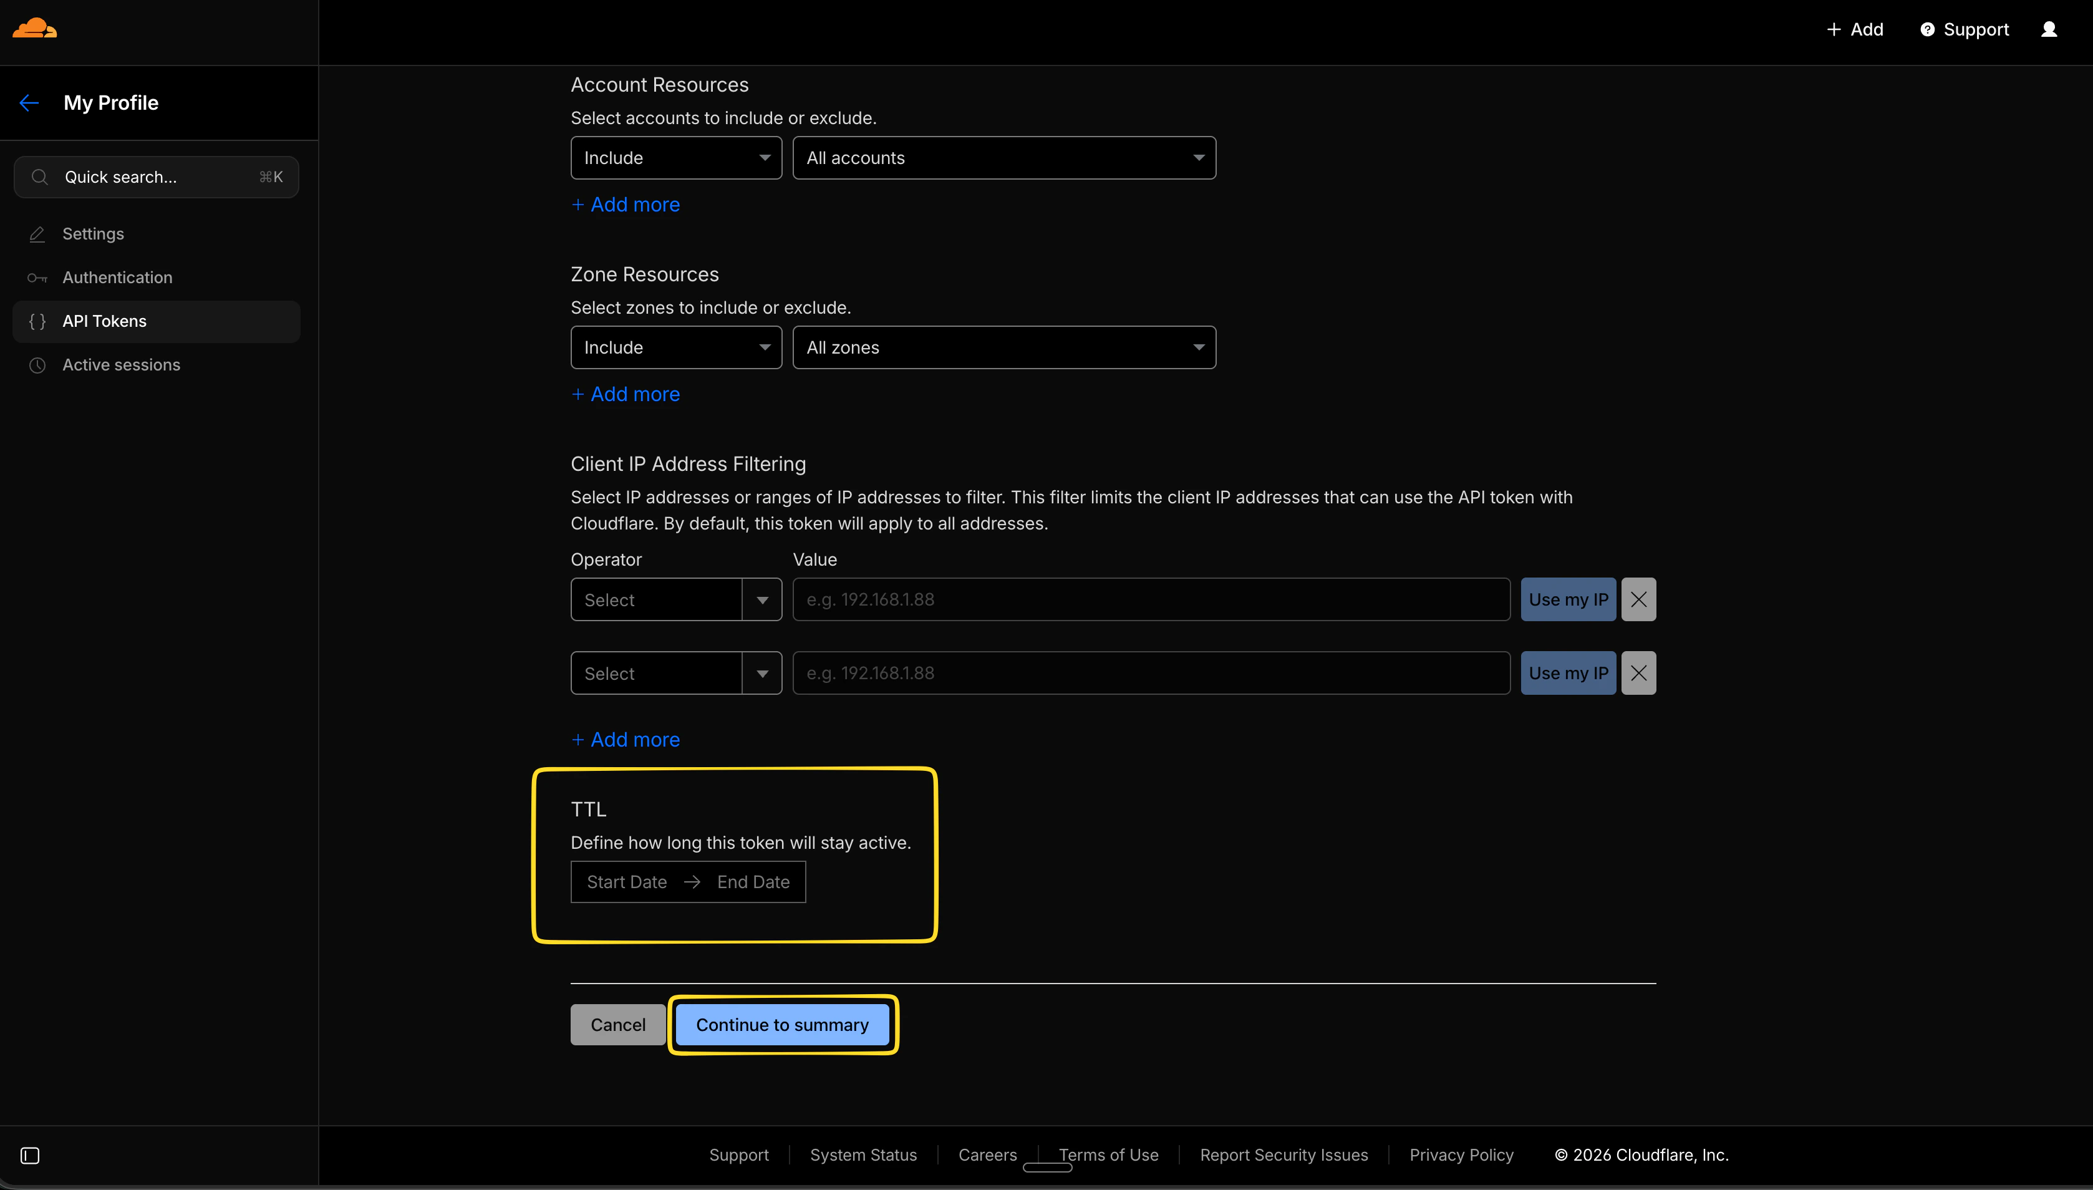Viewport: 2093px width, 1190px height.
Task: Click the API Tokens braces icon
Action: (x=37, y=321)
